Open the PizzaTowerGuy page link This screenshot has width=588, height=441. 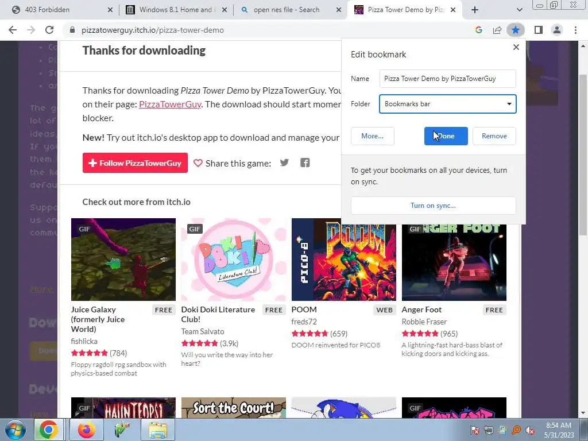170,105
